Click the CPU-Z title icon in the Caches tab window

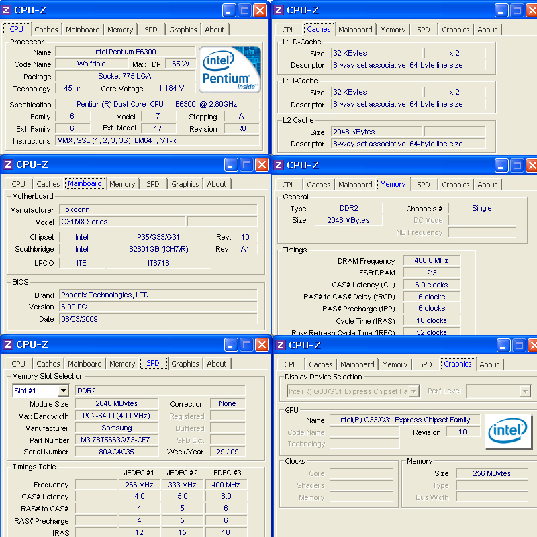[x=279, y=10]
